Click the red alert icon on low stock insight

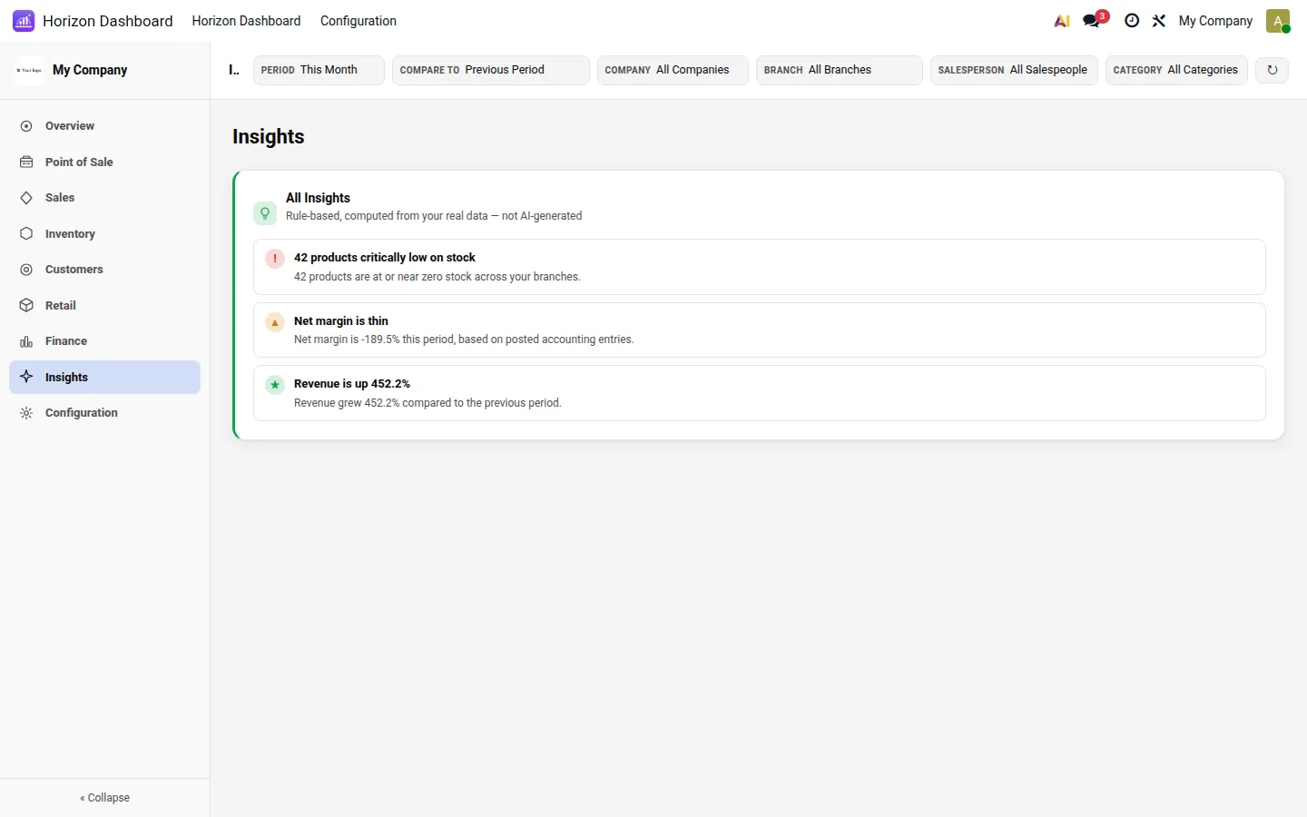[275, 259]
